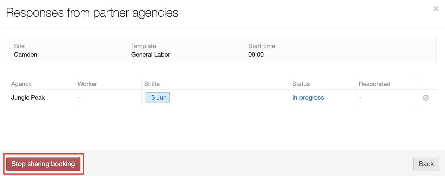Click the Worker column header

[87, 84]
